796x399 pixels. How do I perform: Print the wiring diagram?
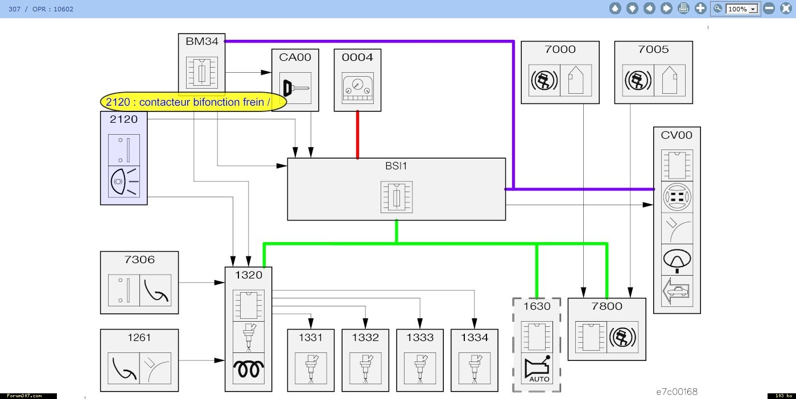pos(683,9)
